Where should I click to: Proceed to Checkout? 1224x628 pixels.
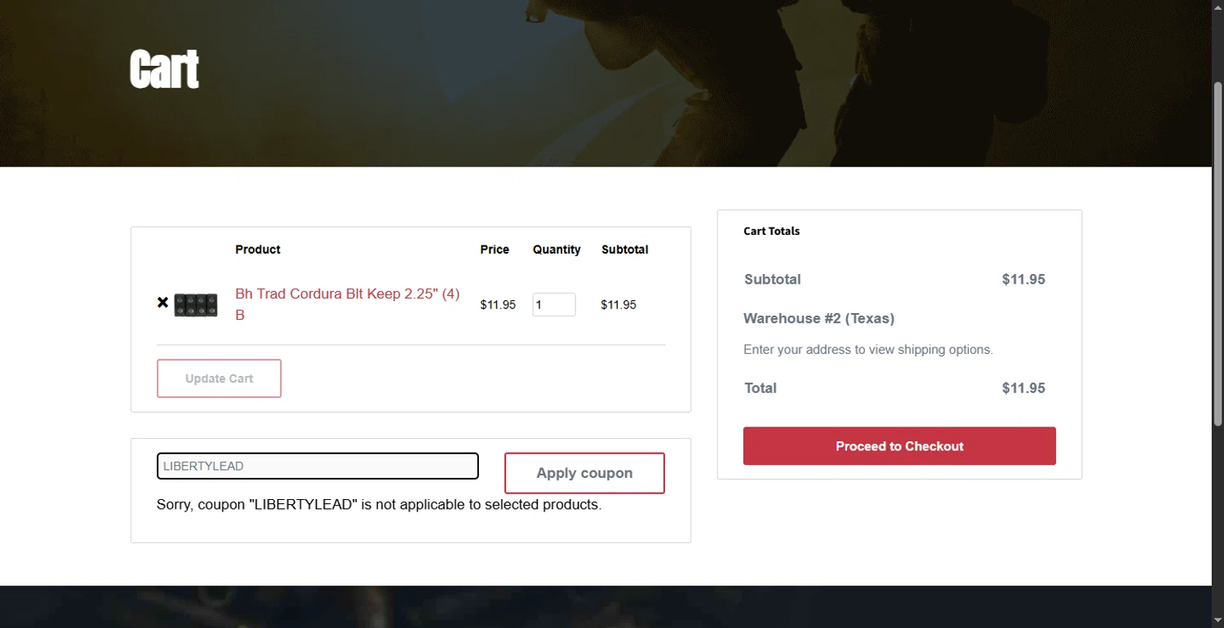point(899,446)
